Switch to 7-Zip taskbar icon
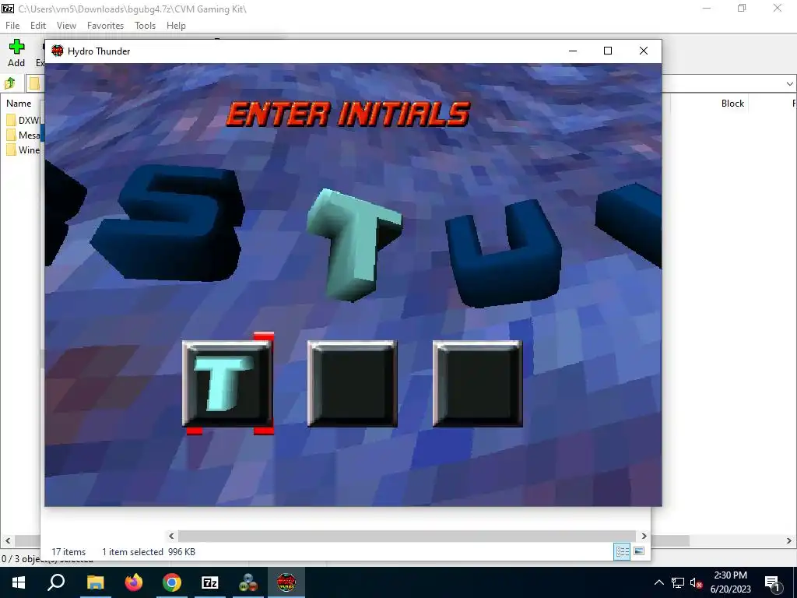Viewport: 797px width, 598px height. pos(210,582)
